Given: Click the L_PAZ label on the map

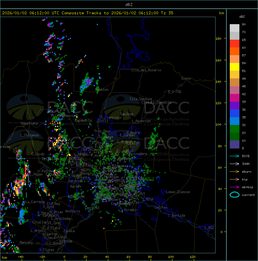Looking at the screenshot, I should pos(209,228).
